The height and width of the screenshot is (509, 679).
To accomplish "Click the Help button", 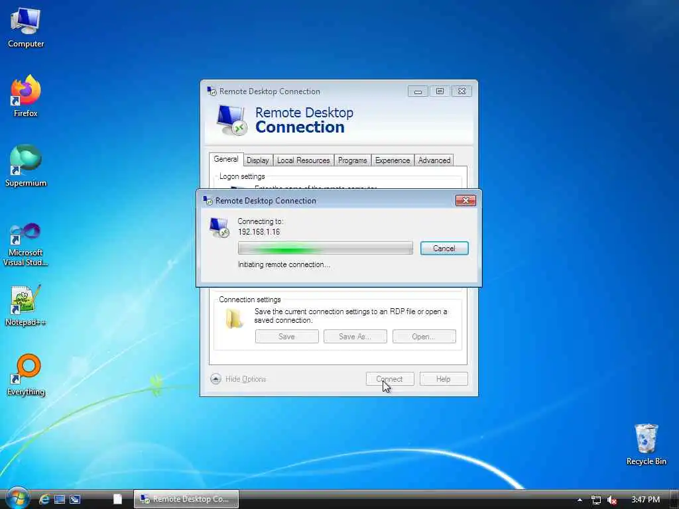I will pyautogui.click(x=444, y=378).
